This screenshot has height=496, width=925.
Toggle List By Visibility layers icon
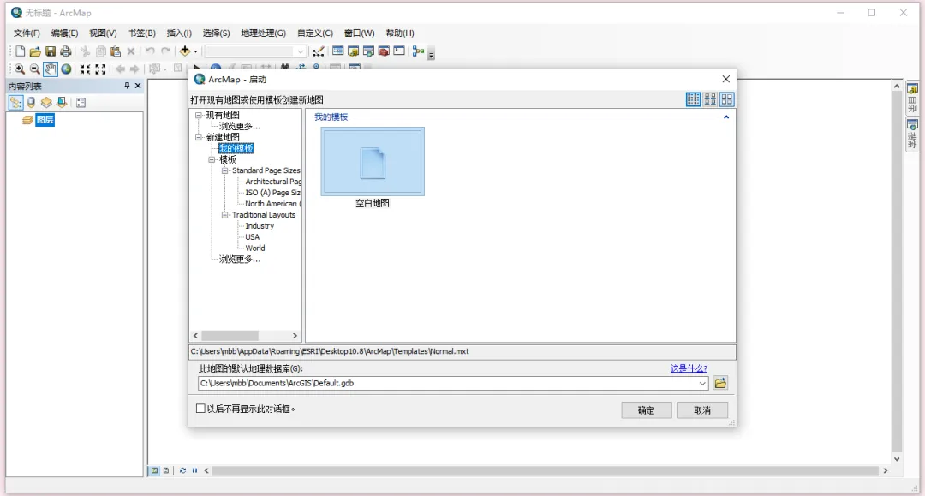[x=46, y=103]
